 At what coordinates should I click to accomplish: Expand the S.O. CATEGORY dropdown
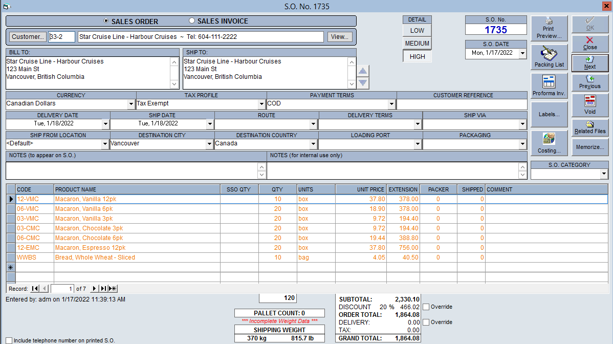[x=604, y=174]
